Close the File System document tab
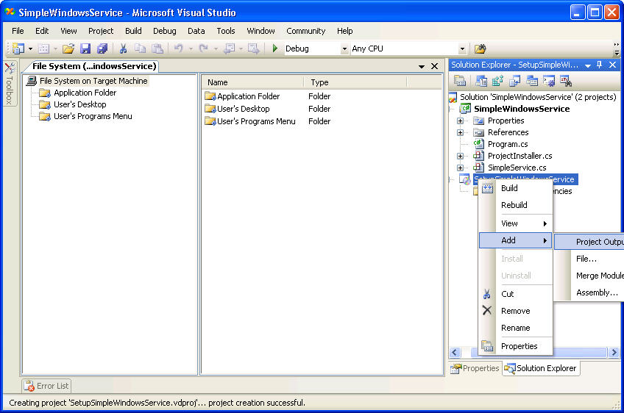This screenshot has width=624, height=413. click(x=435, y=66)
